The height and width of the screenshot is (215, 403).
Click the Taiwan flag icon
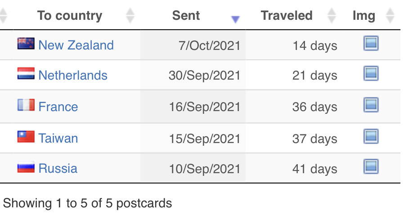point(26,137)
